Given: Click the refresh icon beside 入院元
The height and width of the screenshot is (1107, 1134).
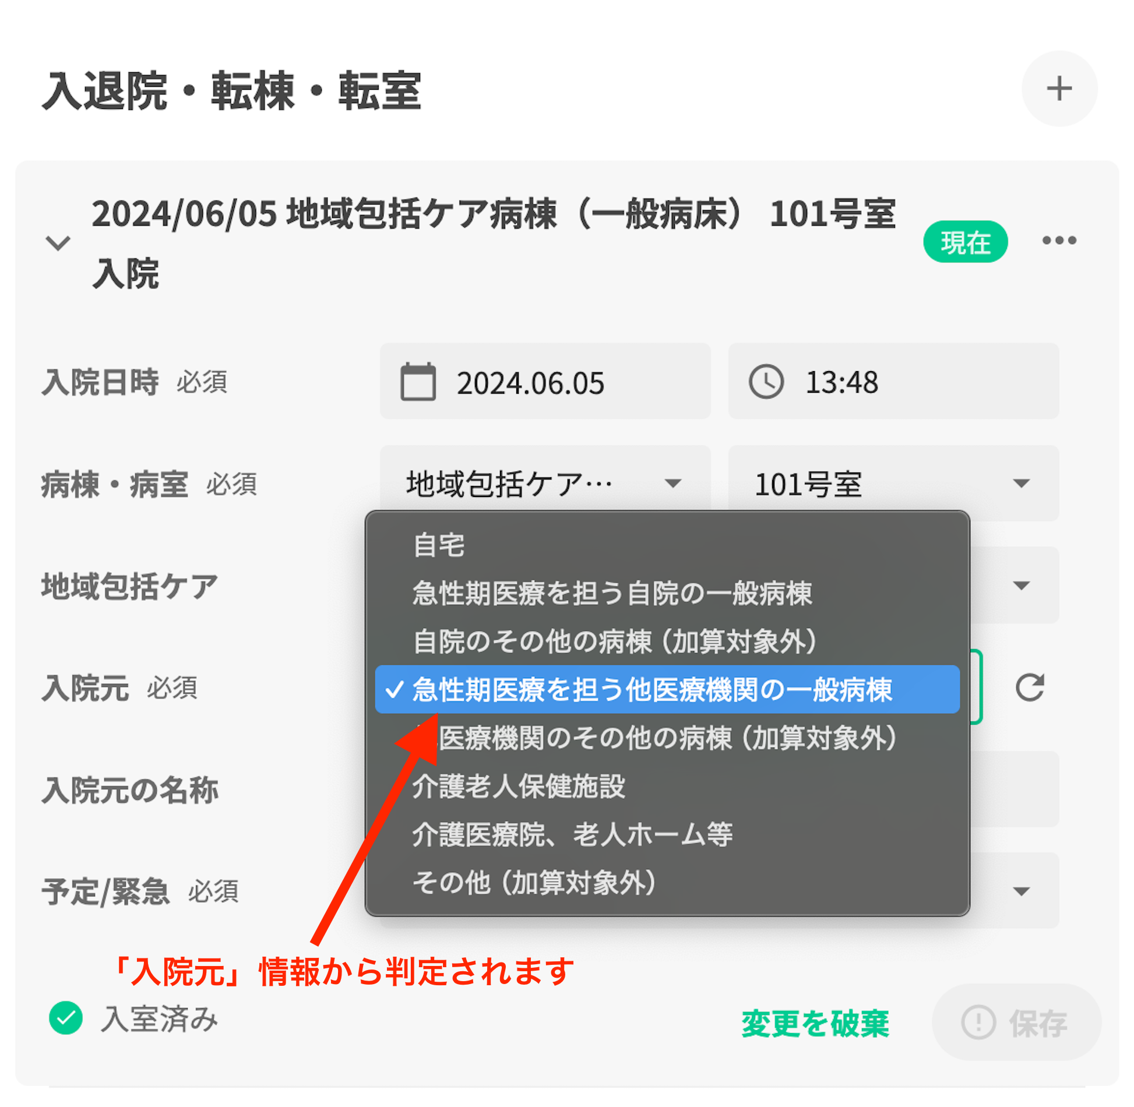Looking at the screenshot, I should point(1029,688).
